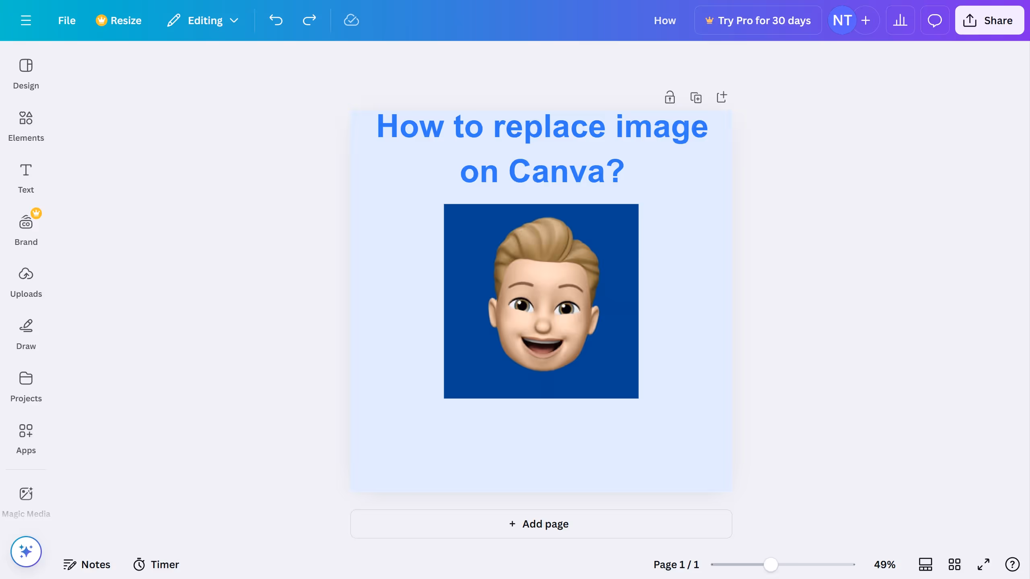Enter fullscreen presentation mode
The height and width of the screenshot is (579, 1030).
coord(983,564)
